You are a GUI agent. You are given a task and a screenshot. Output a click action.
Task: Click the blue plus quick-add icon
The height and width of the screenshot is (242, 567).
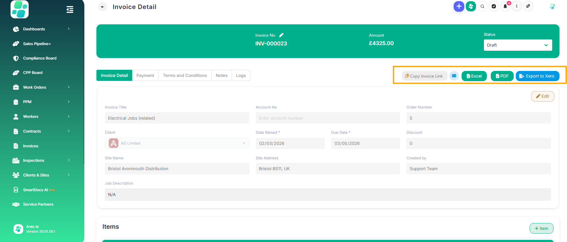pyautogui.click(x=459, y=6)
